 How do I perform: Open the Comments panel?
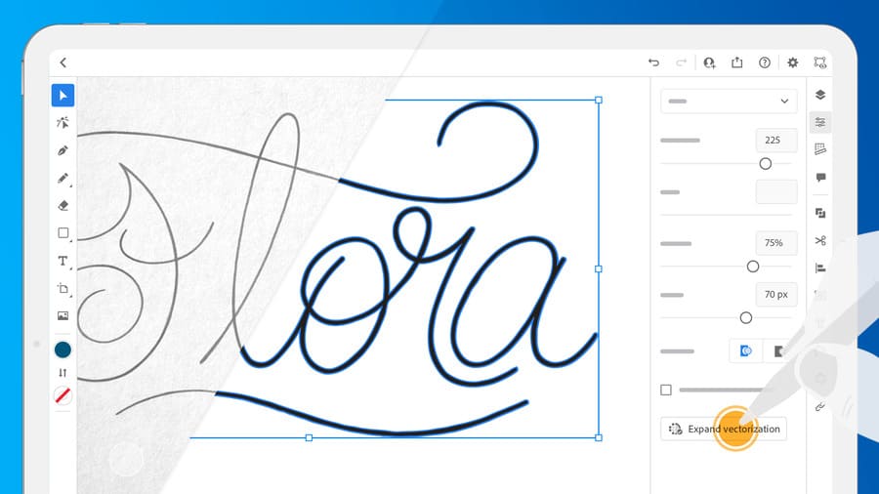coord(820,178)
